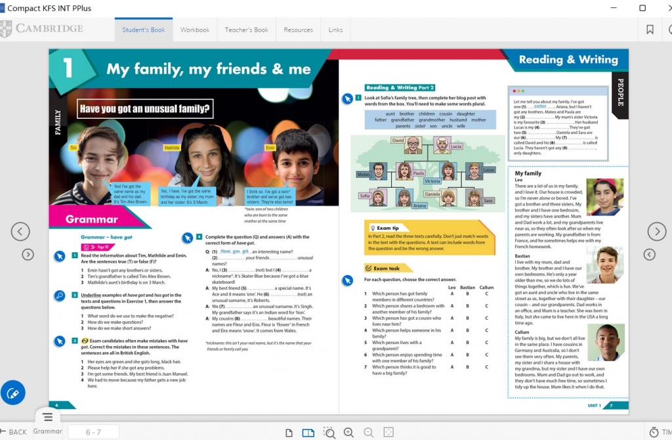The image size is (672, 440).
Task: Select the marquee zoom area tool
Action: click(x=329, y=432)
